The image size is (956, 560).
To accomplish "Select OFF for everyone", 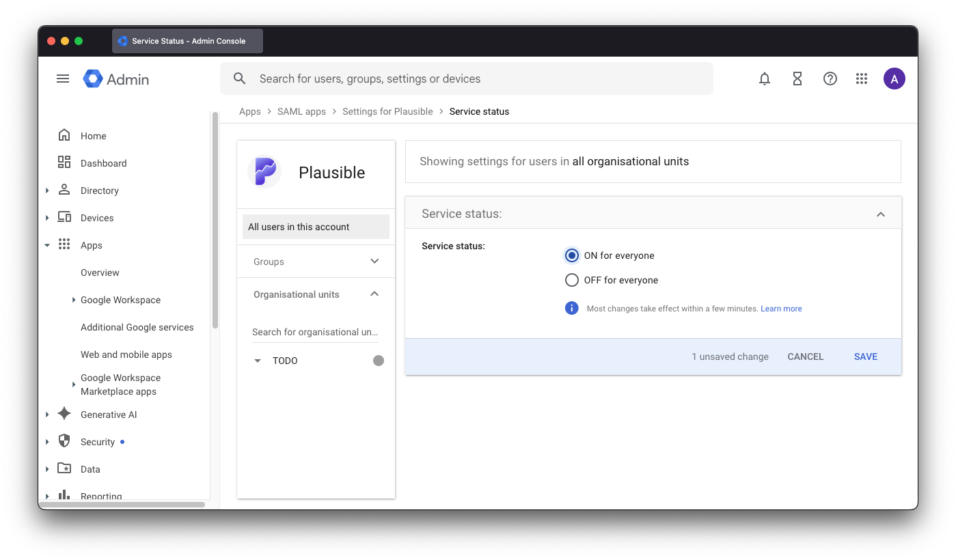I will [x=571, y=279].
